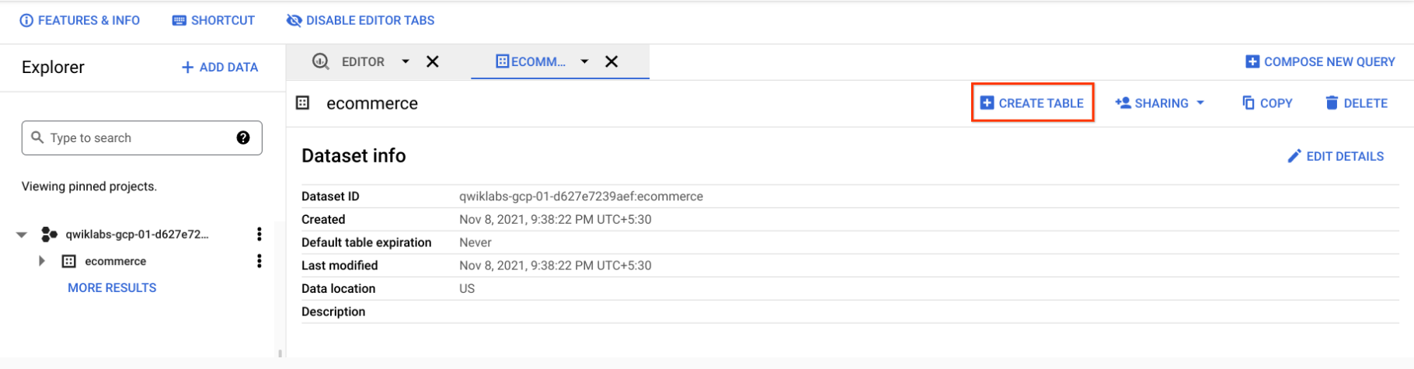The width and height of the screenshot is (1414, 369).
Task: Open actions menu for ecommerce dataset
Action: (259, 261)
